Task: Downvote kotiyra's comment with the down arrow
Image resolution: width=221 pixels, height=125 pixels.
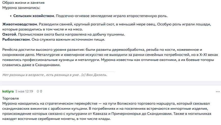Action: pyautogui.click(x=41, y=92)
